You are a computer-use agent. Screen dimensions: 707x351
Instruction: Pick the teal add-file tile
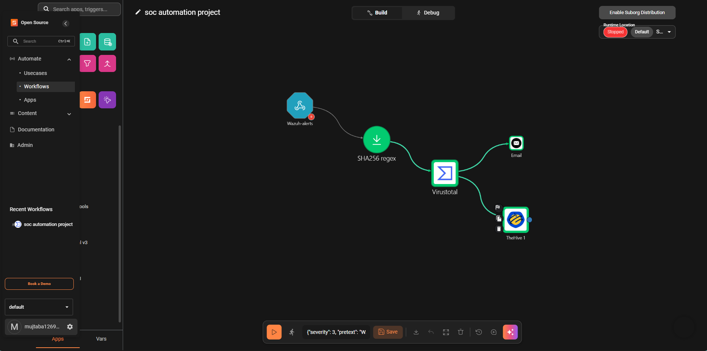(x=87, y=42)
